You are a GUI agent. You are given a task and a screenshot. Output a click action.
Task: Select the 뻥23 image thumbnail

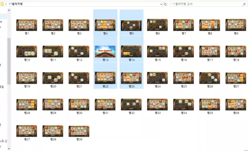click(x=131, y=78)
